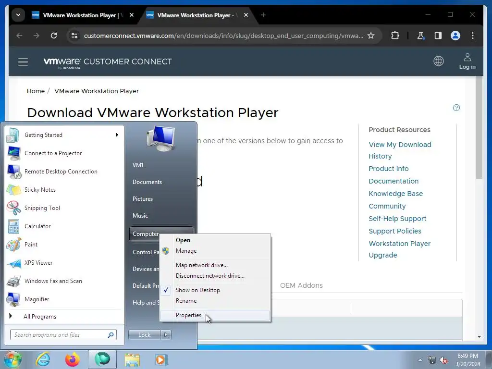Open Self-Help Support link
Screen dimensions: 492x369
[x=397, y=219]
